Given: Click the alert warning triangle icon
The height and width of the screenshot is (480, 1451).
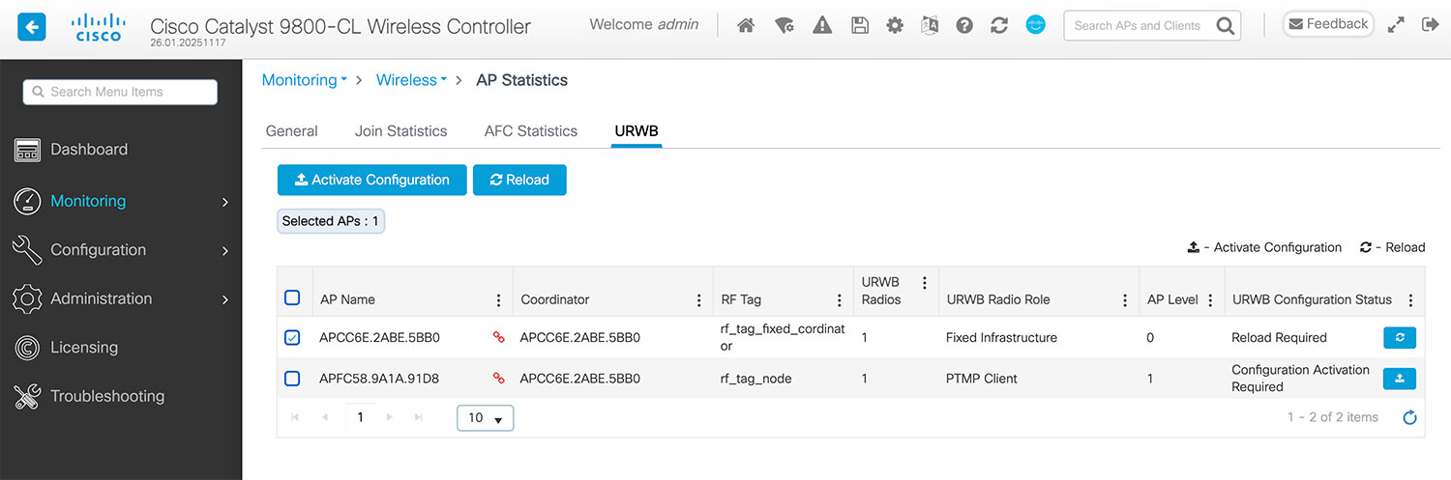Looking at the screenshot, I should 822,26.
